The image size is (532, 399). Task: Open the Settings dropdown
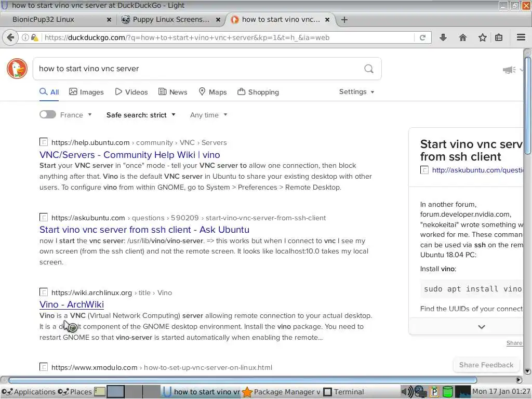356,92
